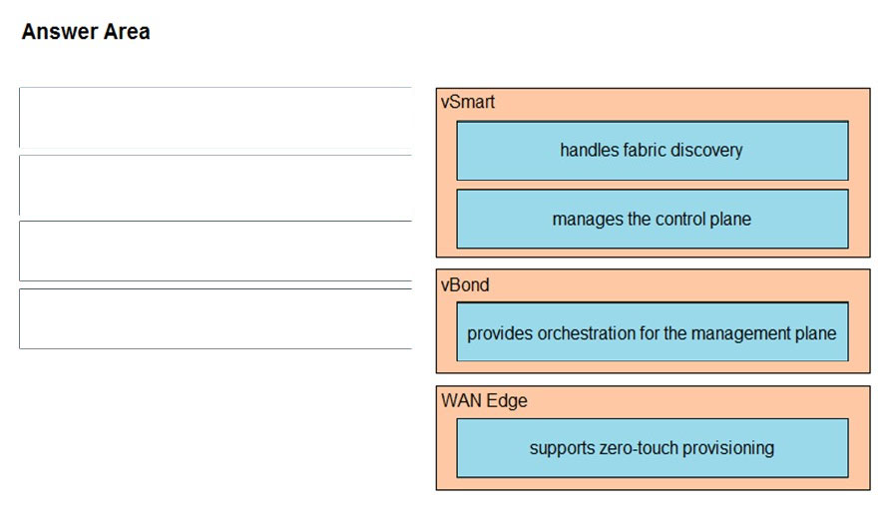Click white gap between vSmart and vBond groups
Screen dimensions: 895x524
click(653, 263)
